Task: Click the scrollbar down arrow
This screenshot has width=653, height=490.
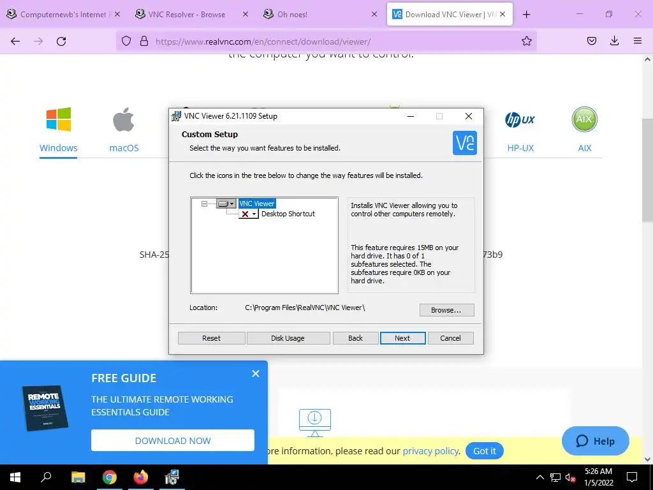Action: (648, 459)
